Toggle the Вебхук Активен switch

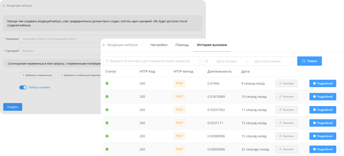(23, 87)
